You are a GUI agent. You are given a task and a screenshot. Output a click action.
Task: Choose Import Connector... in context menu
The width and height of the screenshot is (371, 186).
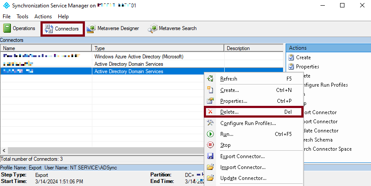click(253, 167)
